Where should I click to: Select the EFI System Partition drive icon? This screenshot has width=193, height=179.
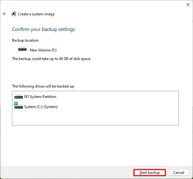tap(18, 97)
